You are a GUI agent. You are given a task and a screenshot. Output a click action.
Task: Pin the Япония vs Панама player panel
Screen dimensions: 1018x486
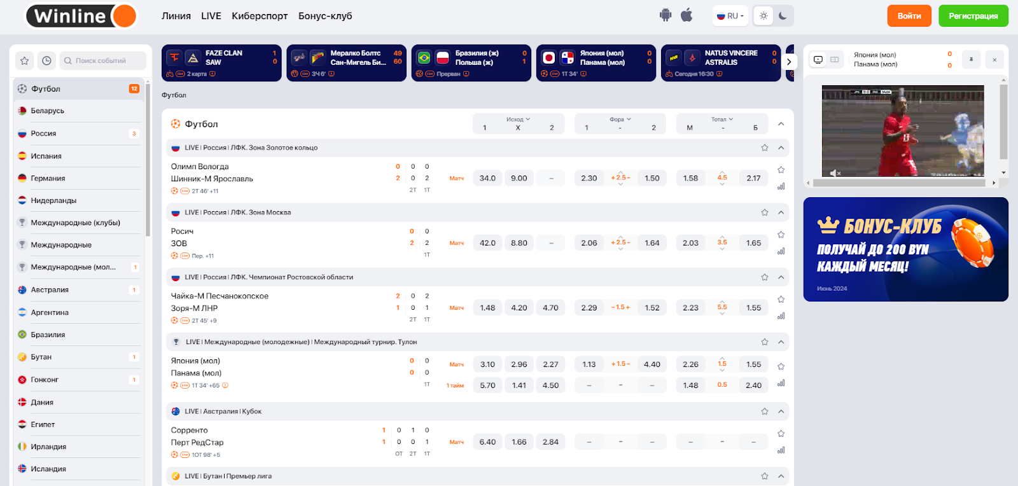[971, 60]
